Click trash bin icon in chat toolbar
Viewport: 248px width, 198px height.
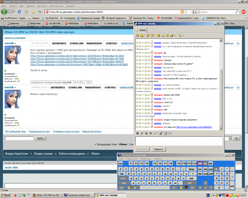click(152, 35)
